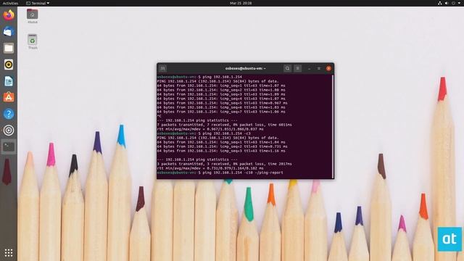This screenshot has width=464, height=261.
Task: Open Firefox from the dock
Action: click(x=9, y=14)
